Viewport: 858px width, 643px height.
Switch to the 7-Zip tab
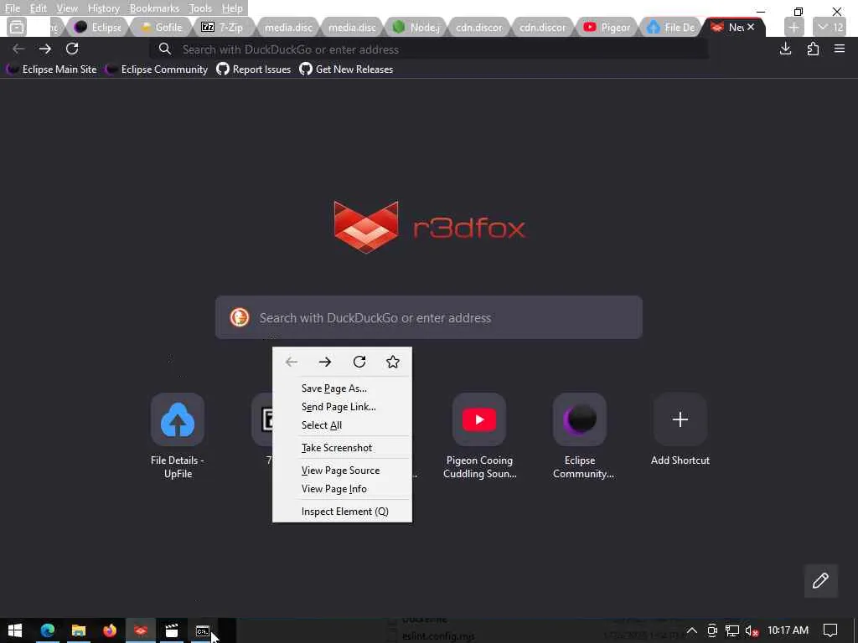[x=225, y=28]
